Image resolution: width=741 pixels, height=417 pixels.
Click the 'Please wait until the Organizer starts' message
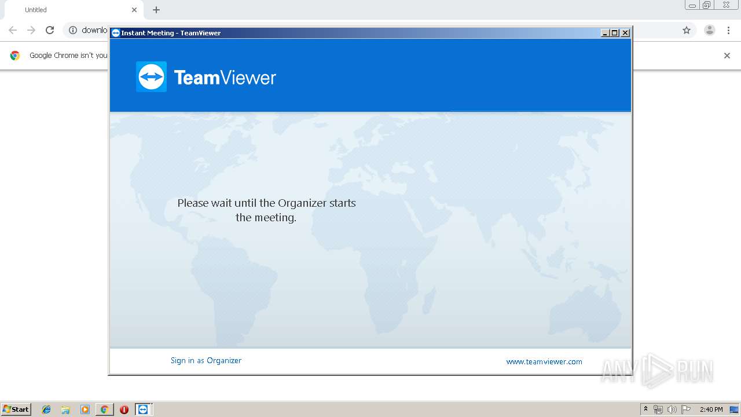(x=266, y=210)
